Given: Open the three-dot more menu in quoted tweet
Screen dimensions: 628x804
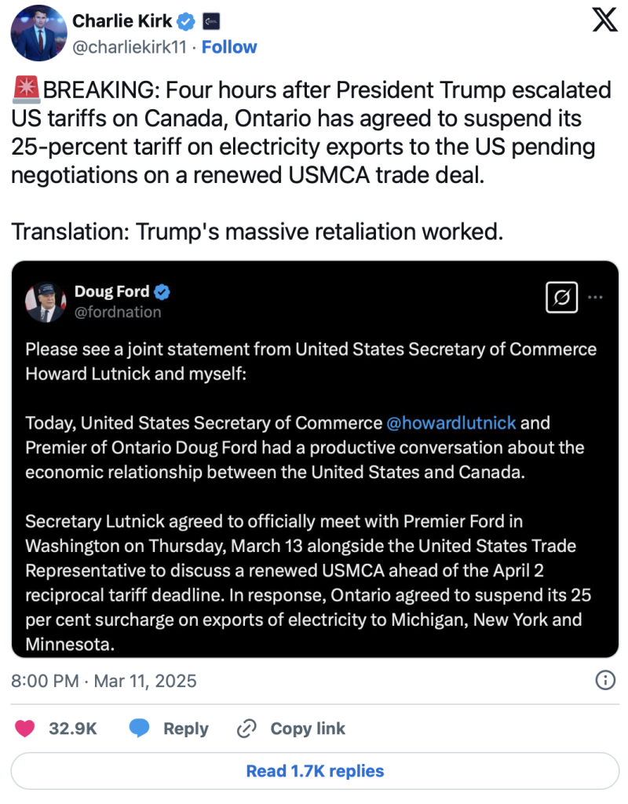Looking at the screenshot, I should [595, 298].
